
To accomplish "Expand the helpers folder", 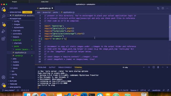I will tap(16, 37).
